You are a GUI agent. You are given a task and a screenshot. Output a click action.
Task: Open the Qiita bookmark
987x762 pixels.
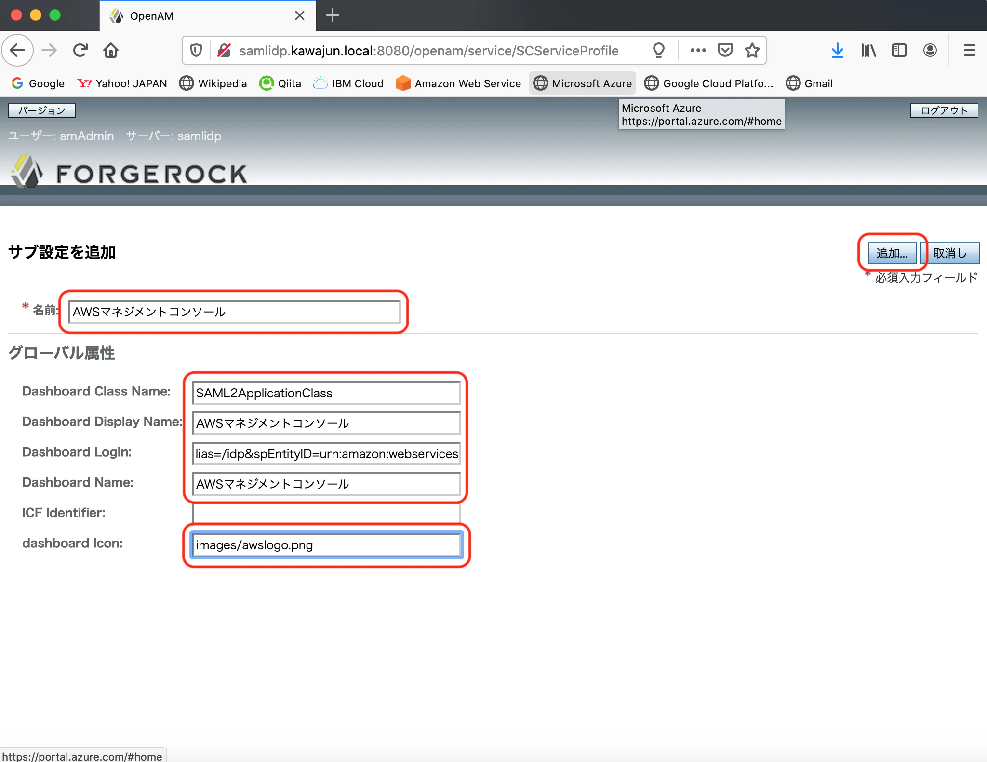[x=280, y=83]
